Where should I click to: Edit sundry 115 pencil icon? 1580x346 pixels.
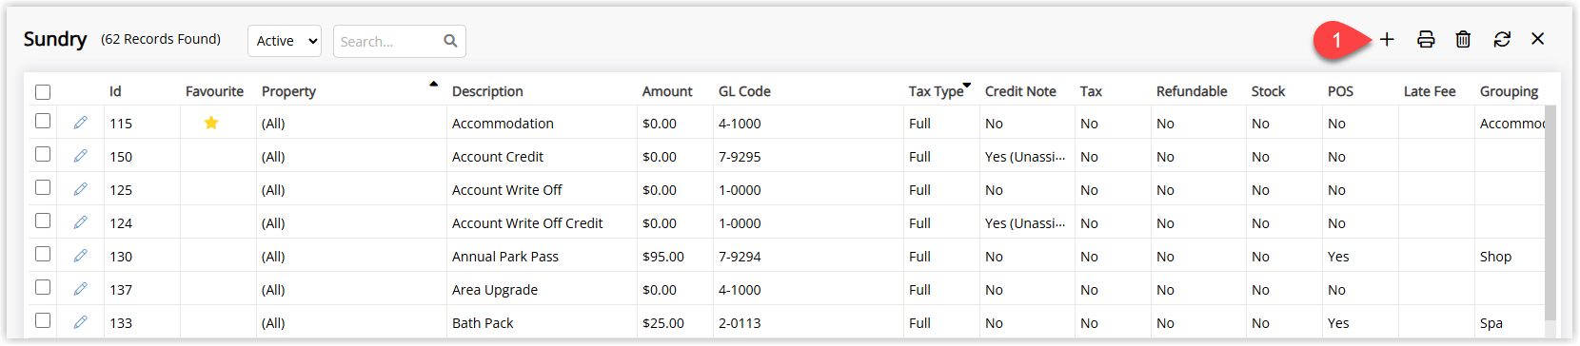80,123
